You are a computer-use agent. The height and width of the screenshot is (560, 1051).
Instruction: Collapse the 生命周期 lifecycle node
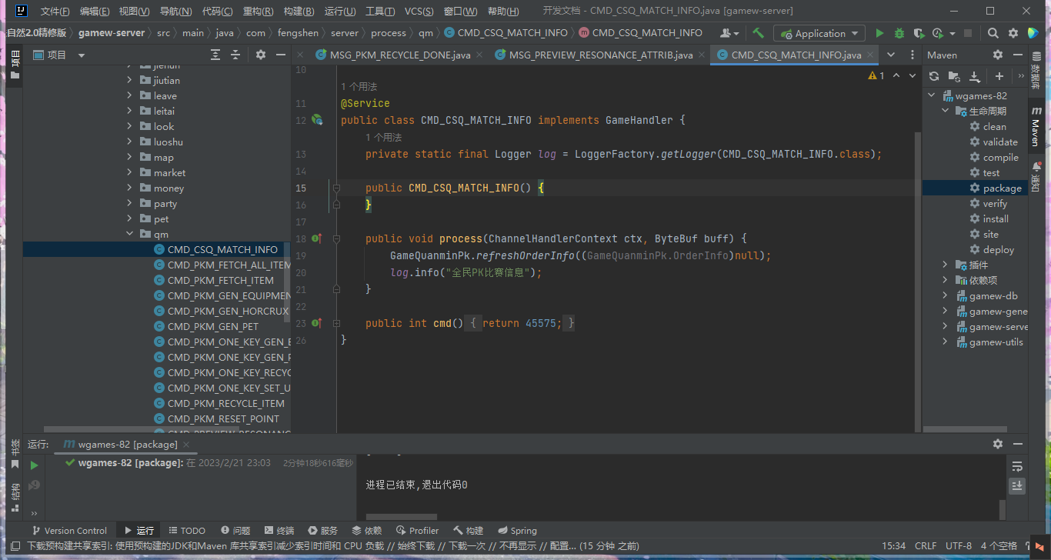tap(945, 111)
